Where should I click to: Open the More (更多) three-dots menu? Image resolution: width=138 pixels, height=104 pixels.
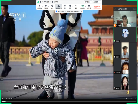pos(76,7)
